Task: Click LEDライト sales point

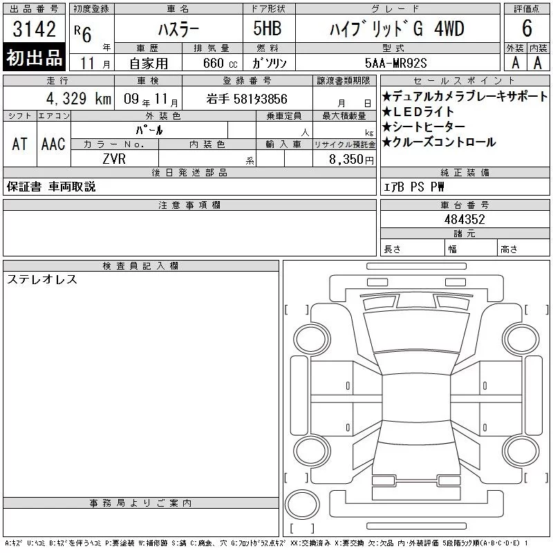Action: tap(418, 111)
